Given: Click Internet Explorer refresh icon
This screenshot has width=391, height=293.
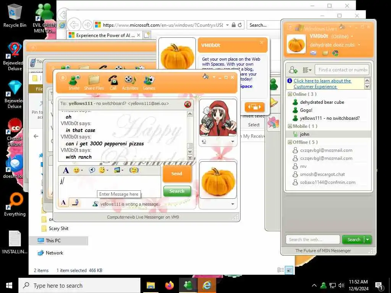Looking at the screenshot, I should click(x=240, y=25).
